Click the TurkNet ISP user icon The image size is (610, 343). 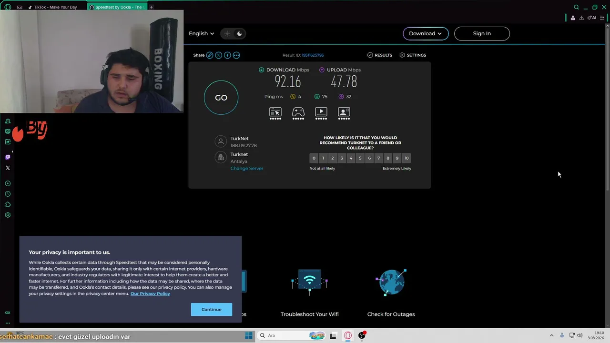(221, 141)
